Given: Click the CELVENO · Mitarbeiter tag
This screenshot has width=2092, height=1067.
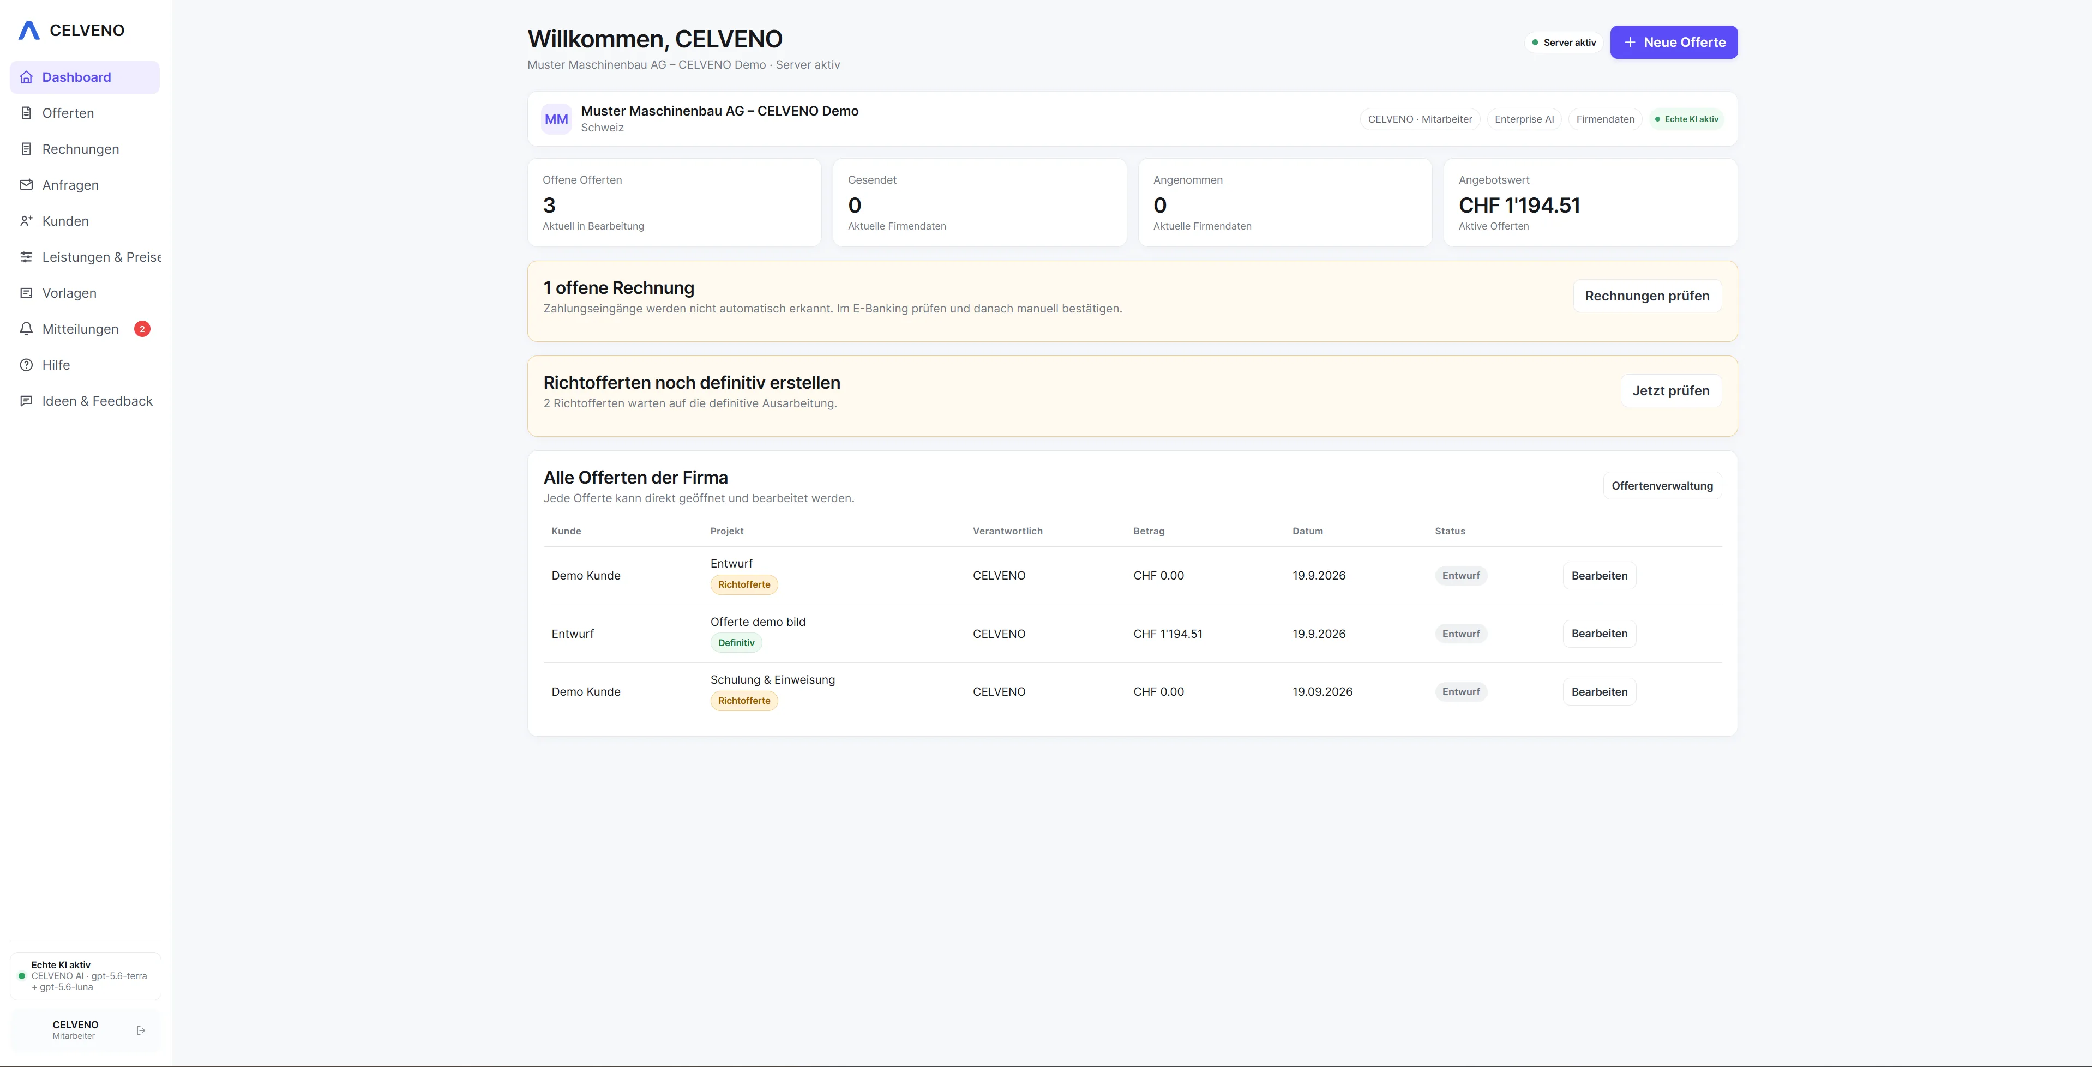Looking at the screenshot, I should tap(1420, 119).
